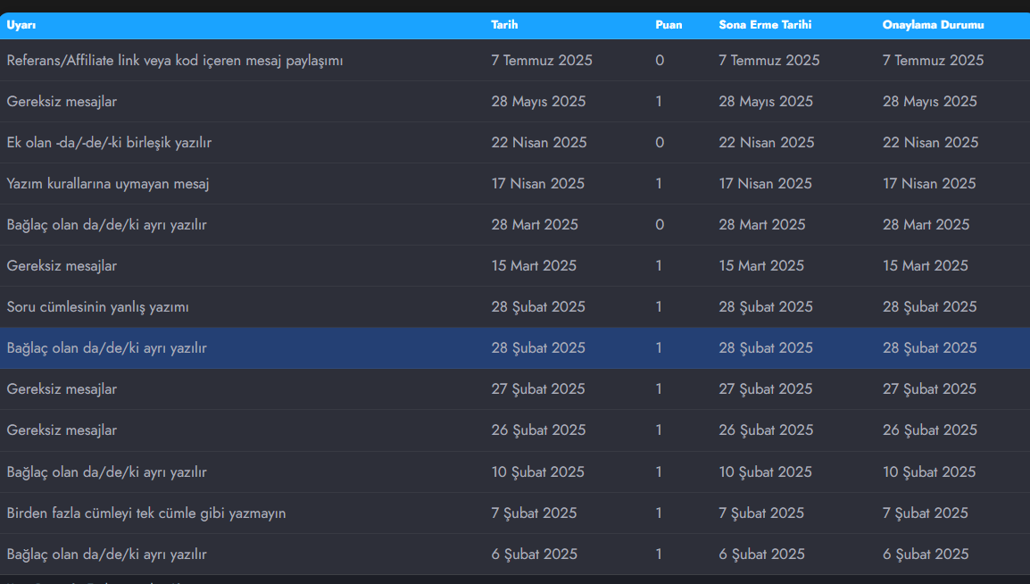1030x584 pixels.
Task: Select Puan value 1 in the 28 Mayıs row
Action: pos(659,102)
